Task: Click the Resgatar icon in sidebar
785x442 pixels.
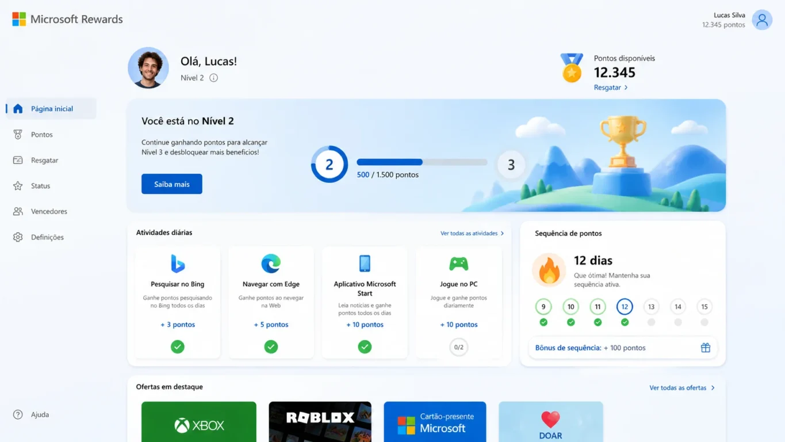Action: coord(18,160)
